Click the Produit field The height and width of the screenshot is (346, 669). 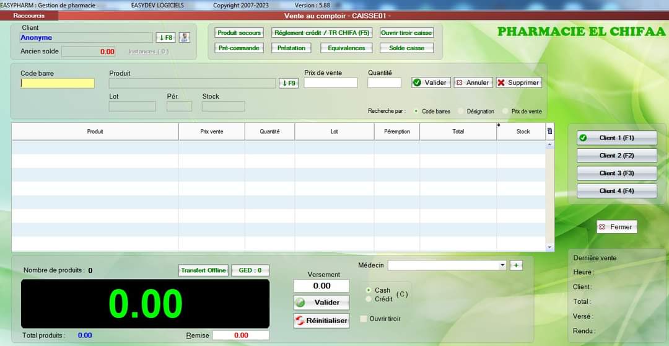click(192, 83)
